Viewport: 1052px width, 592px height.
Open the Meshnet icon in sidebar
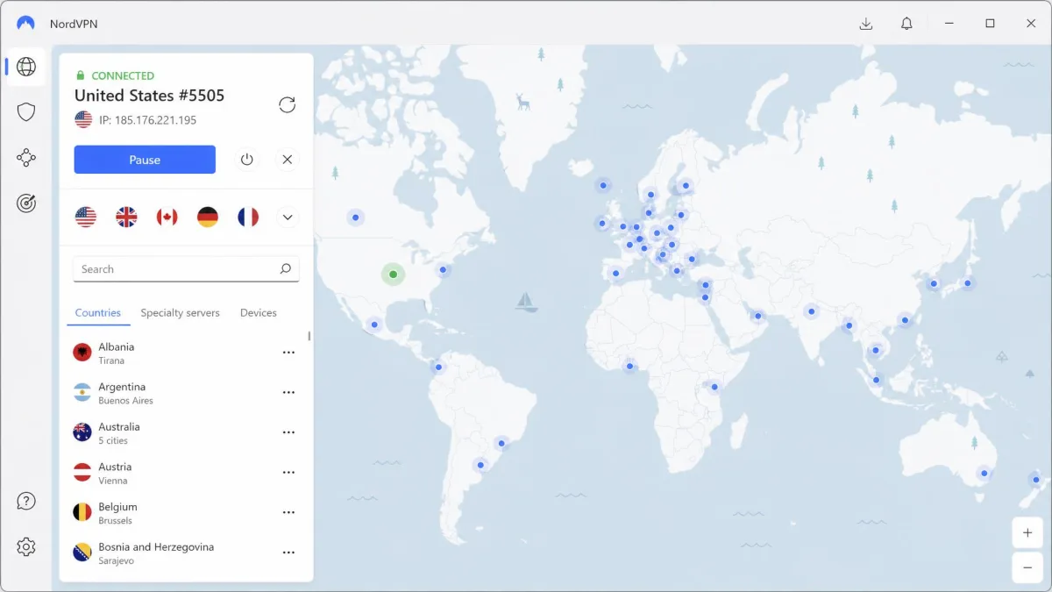(26, 158)
